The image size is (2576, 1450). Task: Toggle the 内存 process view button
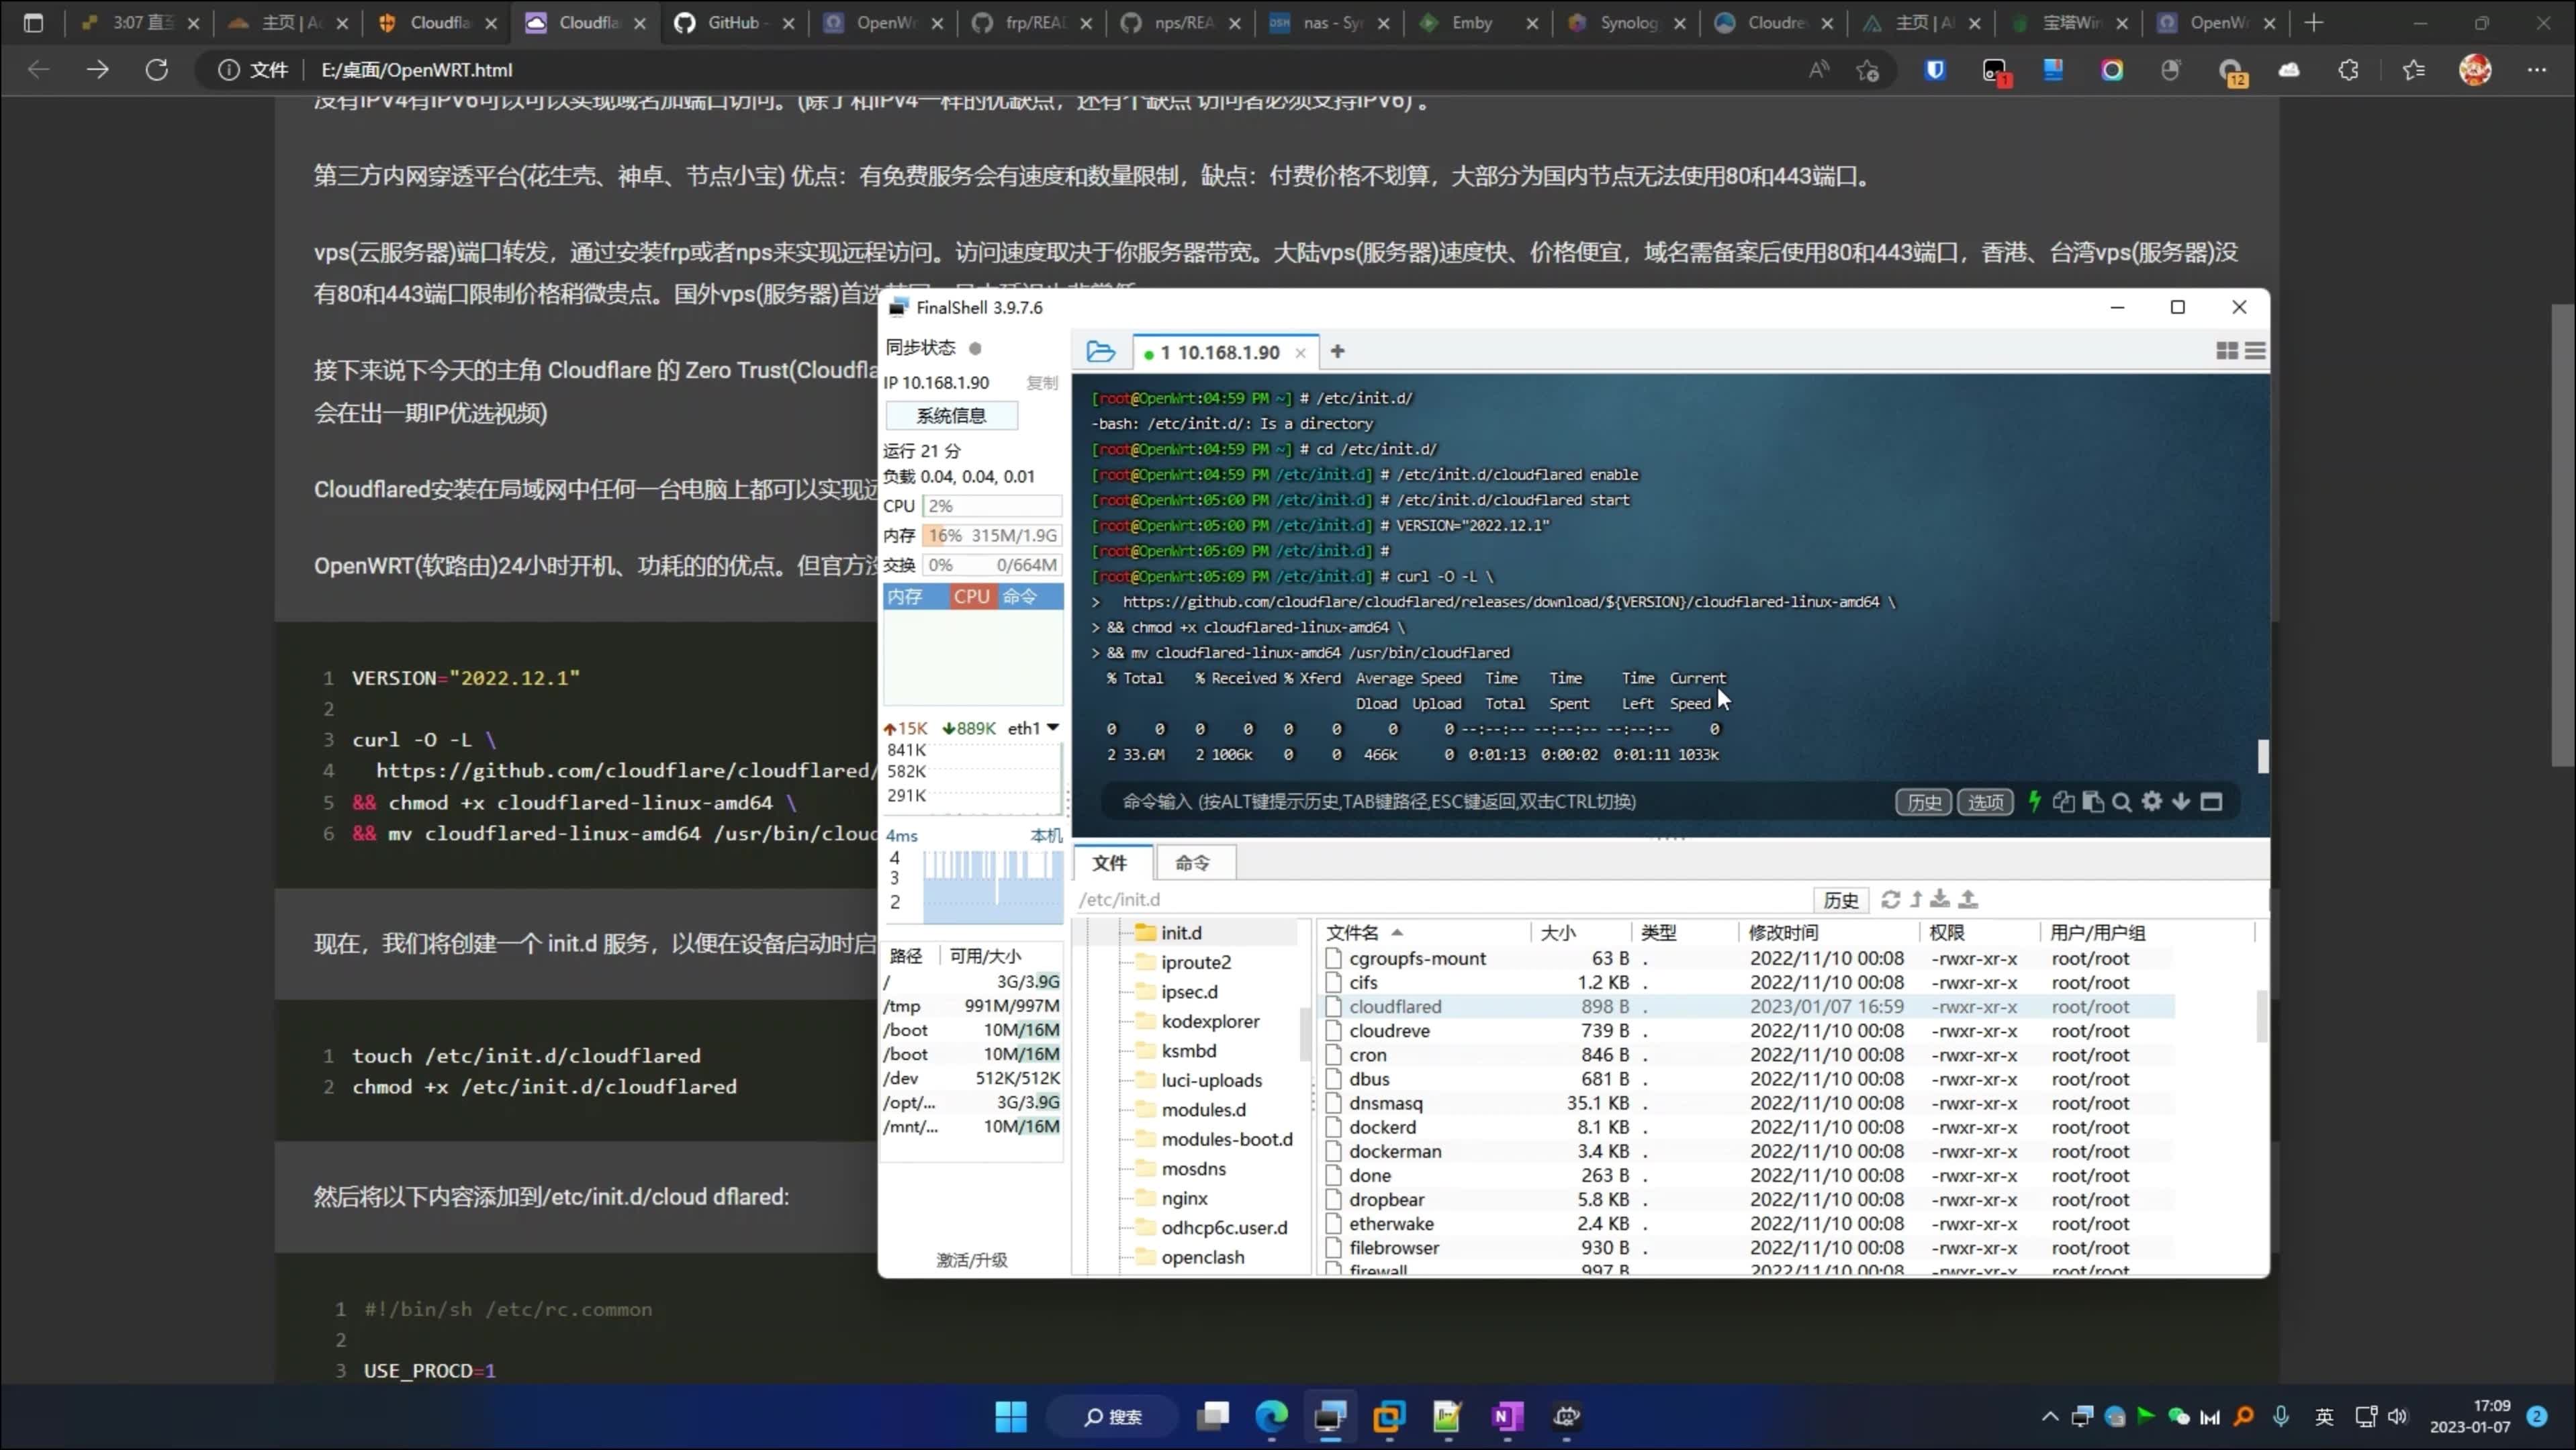pyautogui.click(x=905, y=597)
